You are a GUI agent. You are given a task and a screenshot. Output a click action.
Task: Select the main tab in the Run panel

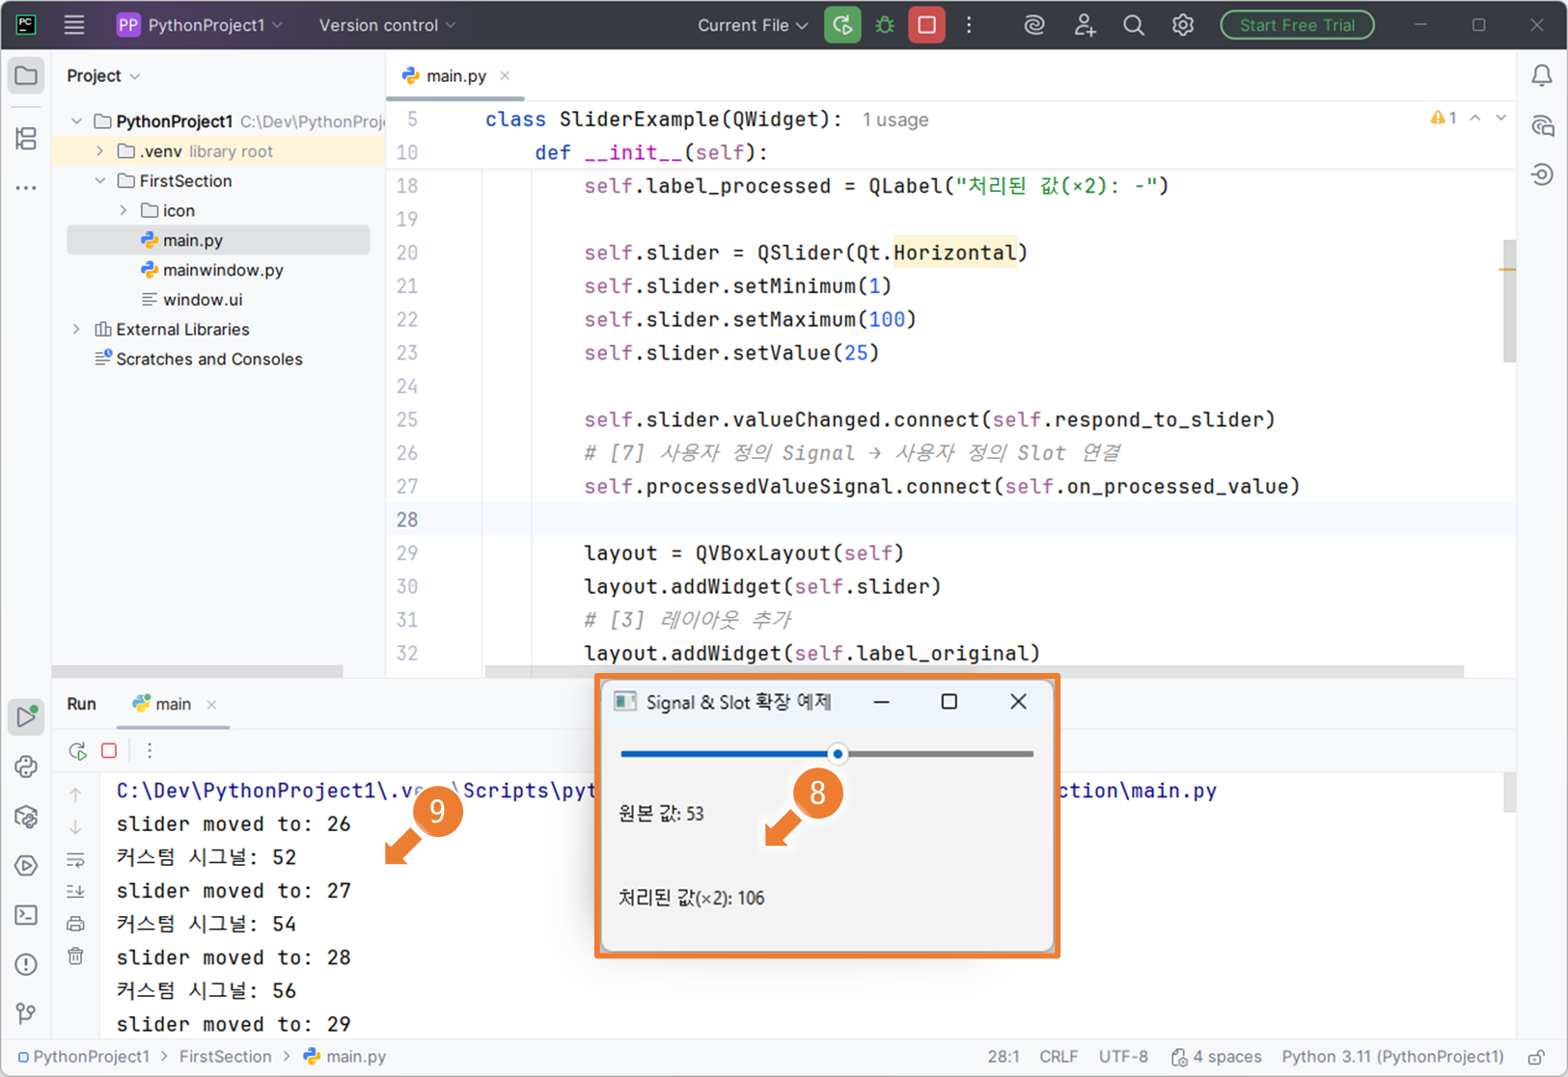point(162,704)
